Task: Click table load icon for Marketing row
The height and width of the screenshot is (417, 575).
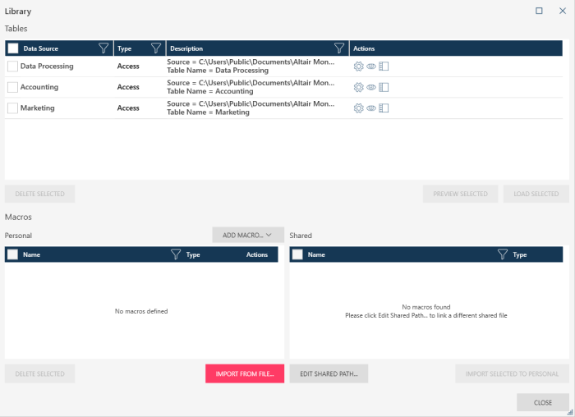Action: coord(384,108)
